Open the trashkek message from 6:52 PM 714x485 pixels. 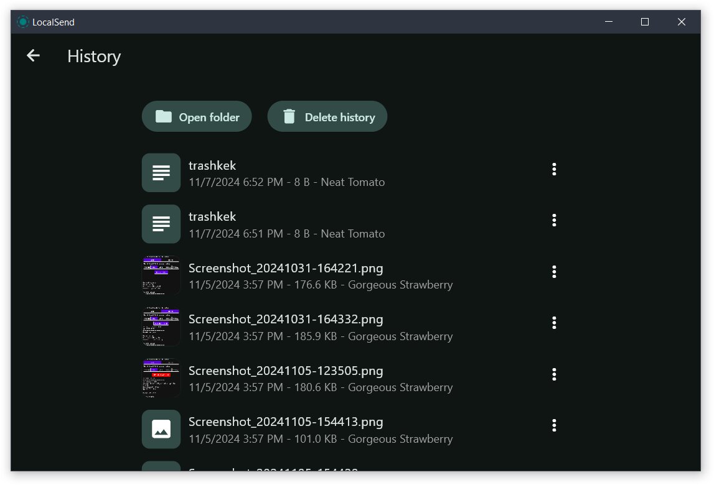coord(212,165)
